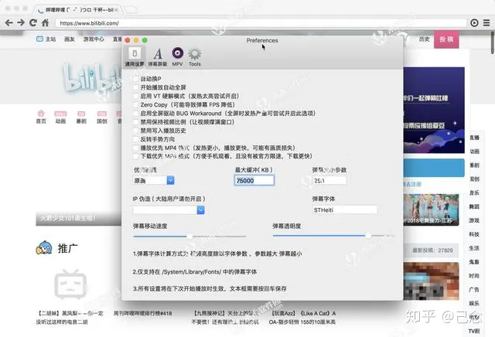Screen dimensions: 495x337
Task: Open the Tools gear pane
Action: [195, 56]
